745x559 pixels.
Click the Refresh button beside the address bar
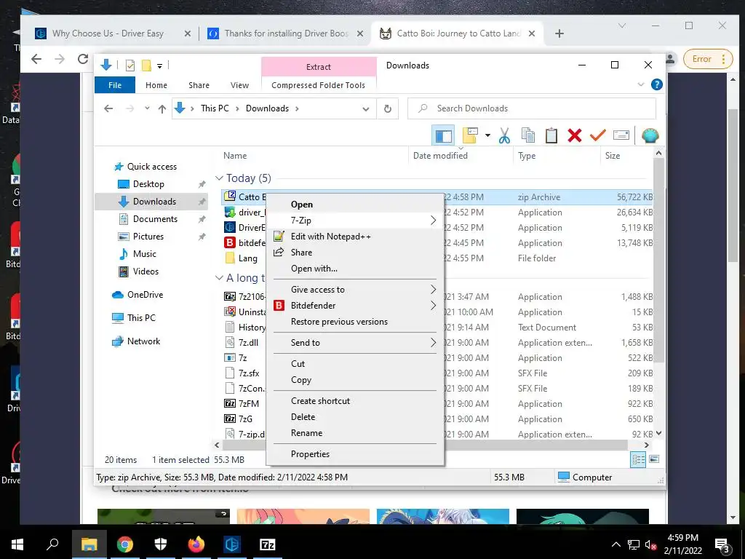tap(388, 109)
